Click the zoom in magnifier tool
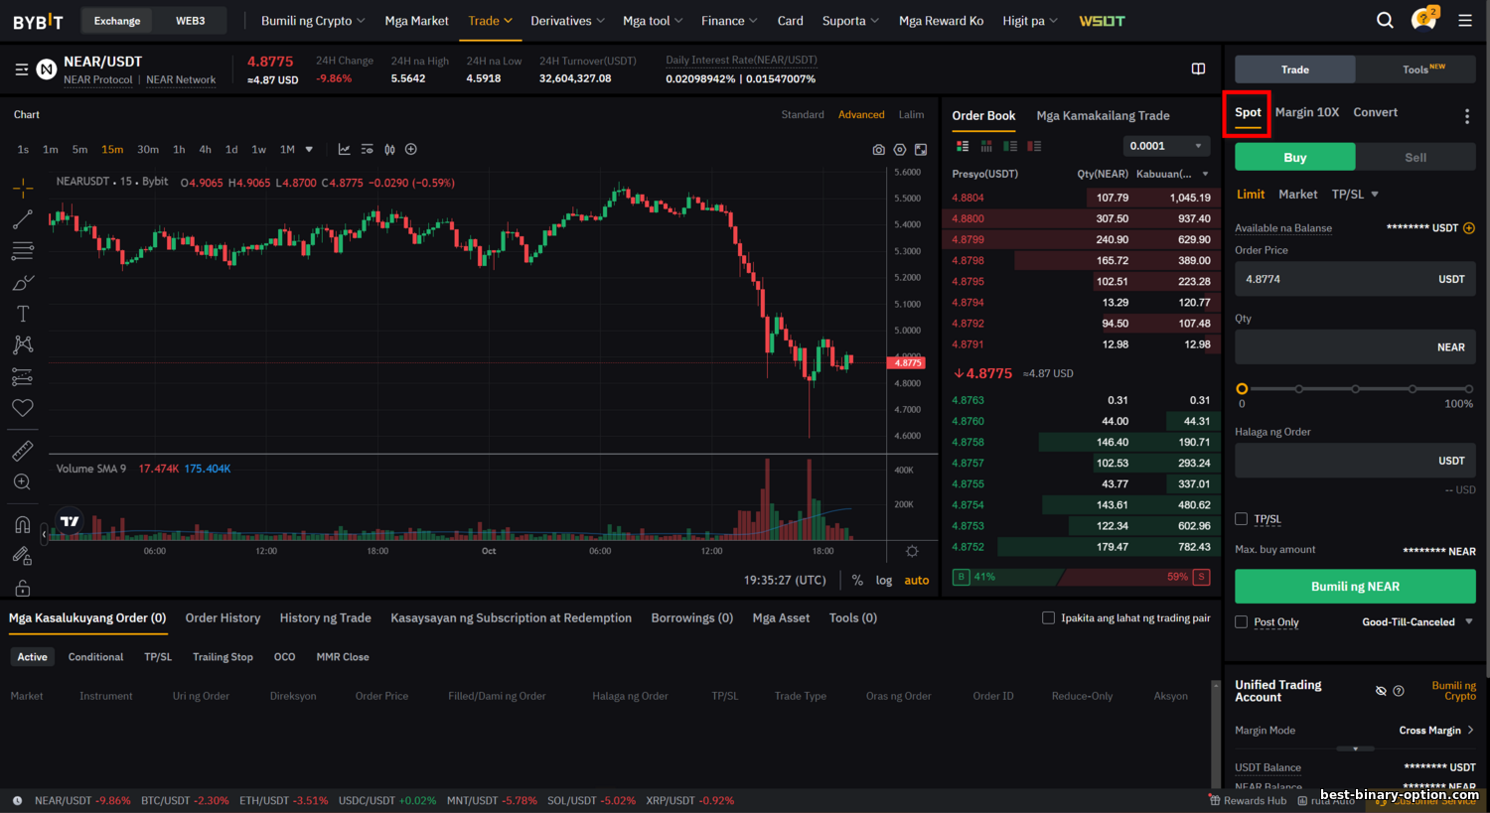 [23, 482]
